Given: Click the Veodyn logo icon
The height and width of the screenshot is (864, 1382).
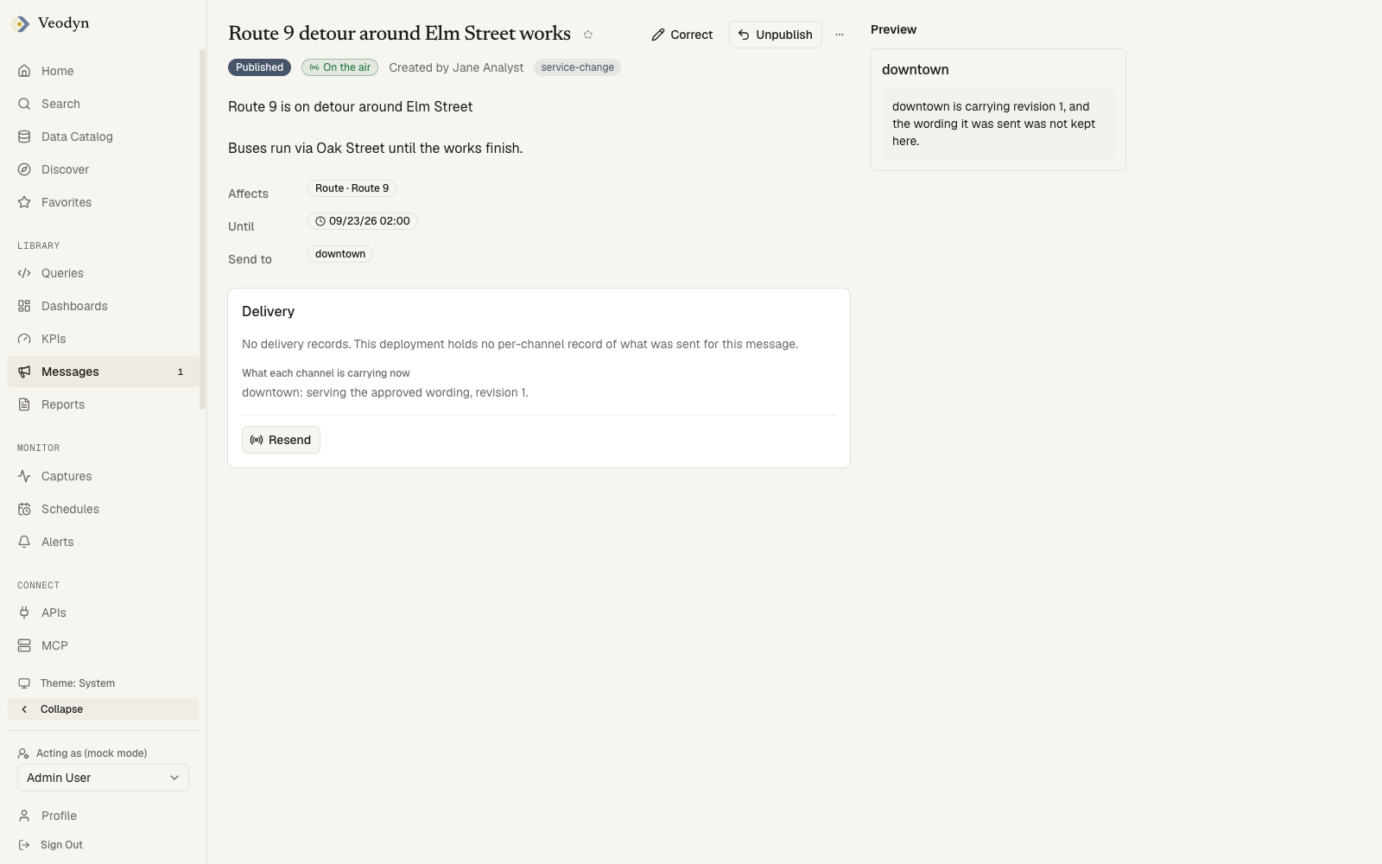Looking at the screenshot, I should (21, 24).
